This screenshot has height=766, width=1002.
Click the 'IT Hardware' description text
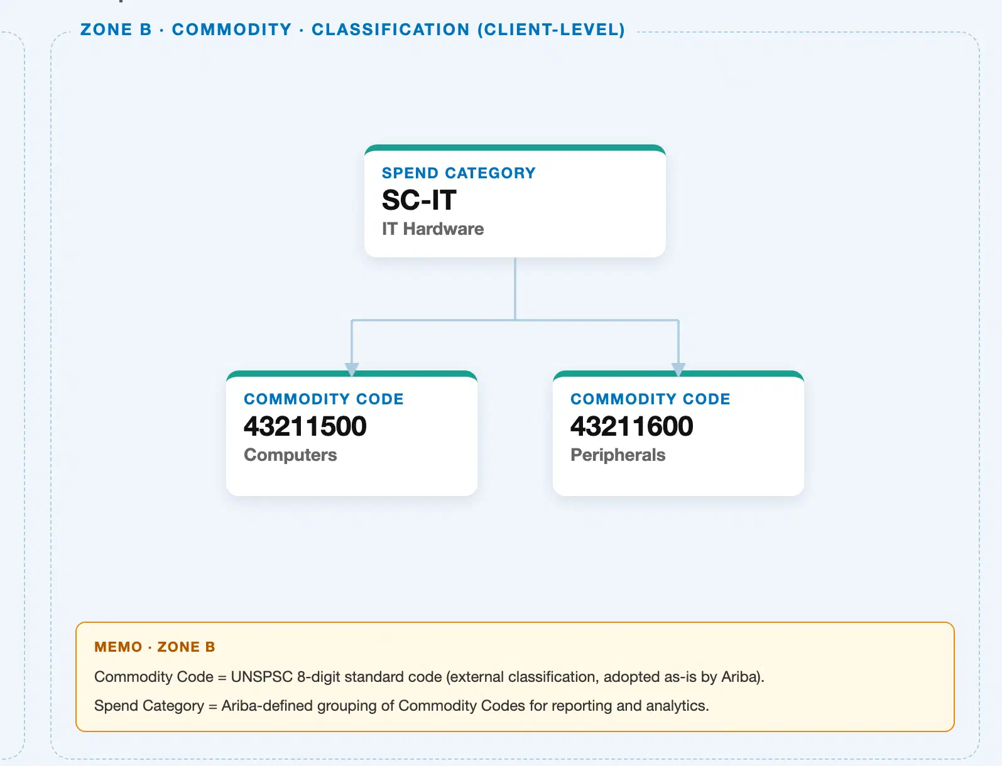coord(433,229)
